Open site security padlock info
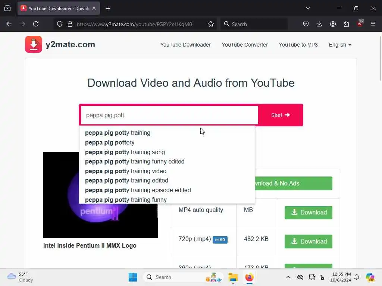The width and height of the screenshot is (382, 286). (70, 24)
